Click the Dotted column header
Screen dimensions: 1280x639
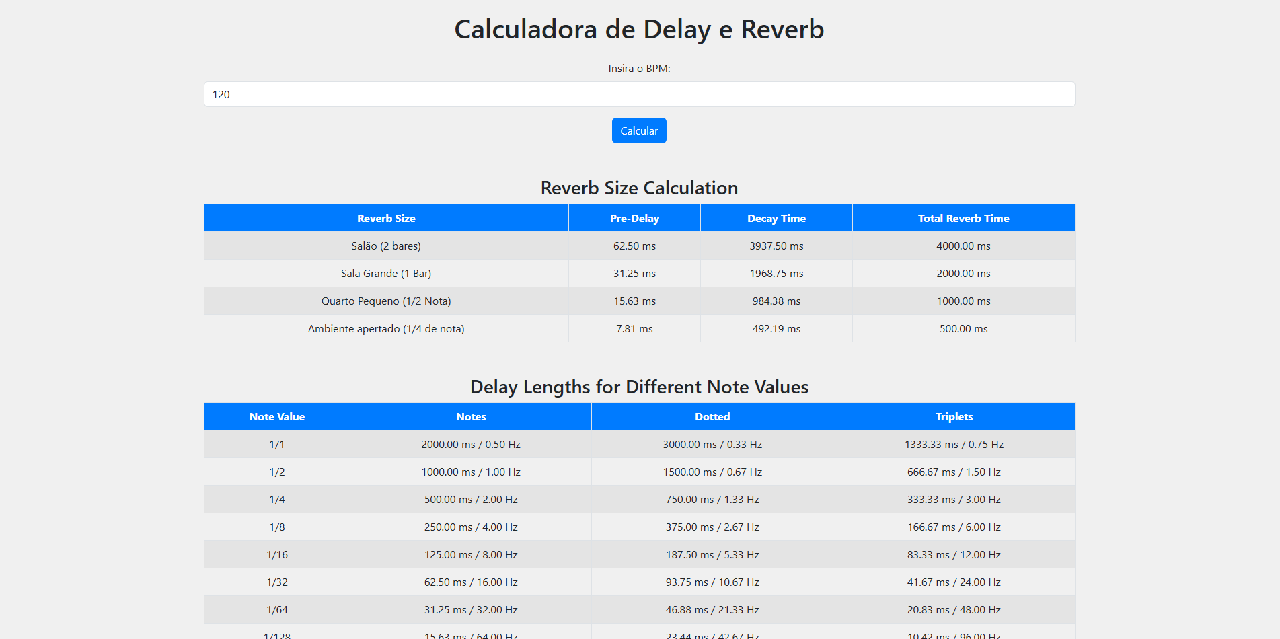[x=712, y=416]
